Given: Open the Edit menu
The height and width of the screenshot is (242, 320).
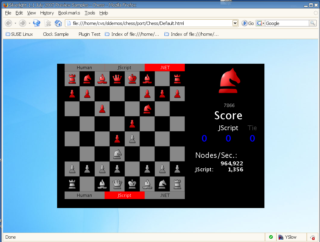Looking at the screenshot, I should pos(19,13).
